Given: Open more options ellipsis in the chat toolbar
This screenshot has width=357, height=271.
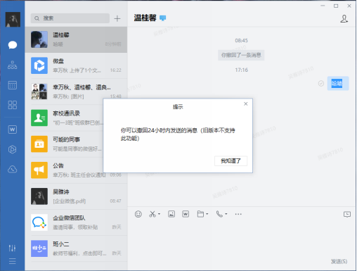Looking at the screenshot, I should pos(238,214).
